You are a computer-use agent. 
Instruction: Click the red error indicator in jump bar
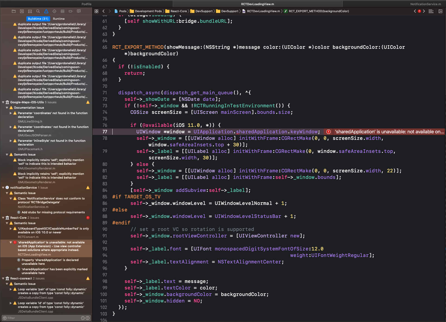pos(419,11)
